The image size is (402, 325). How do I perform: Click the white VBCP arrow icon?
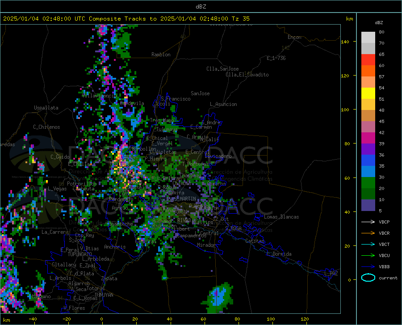coord(368,222)
